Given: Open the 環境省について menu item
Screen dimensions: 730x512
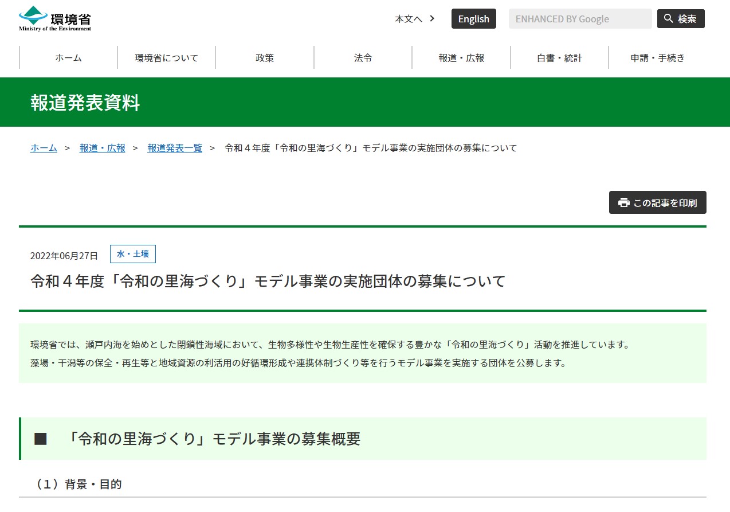Looking at the screenshot, I should pos(166,57).
